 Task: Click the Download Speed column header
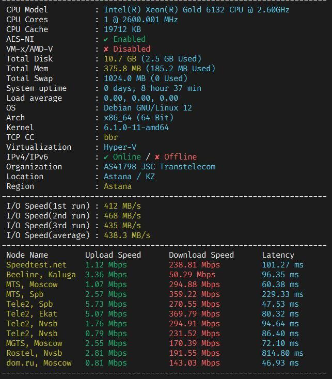[201, 255]
